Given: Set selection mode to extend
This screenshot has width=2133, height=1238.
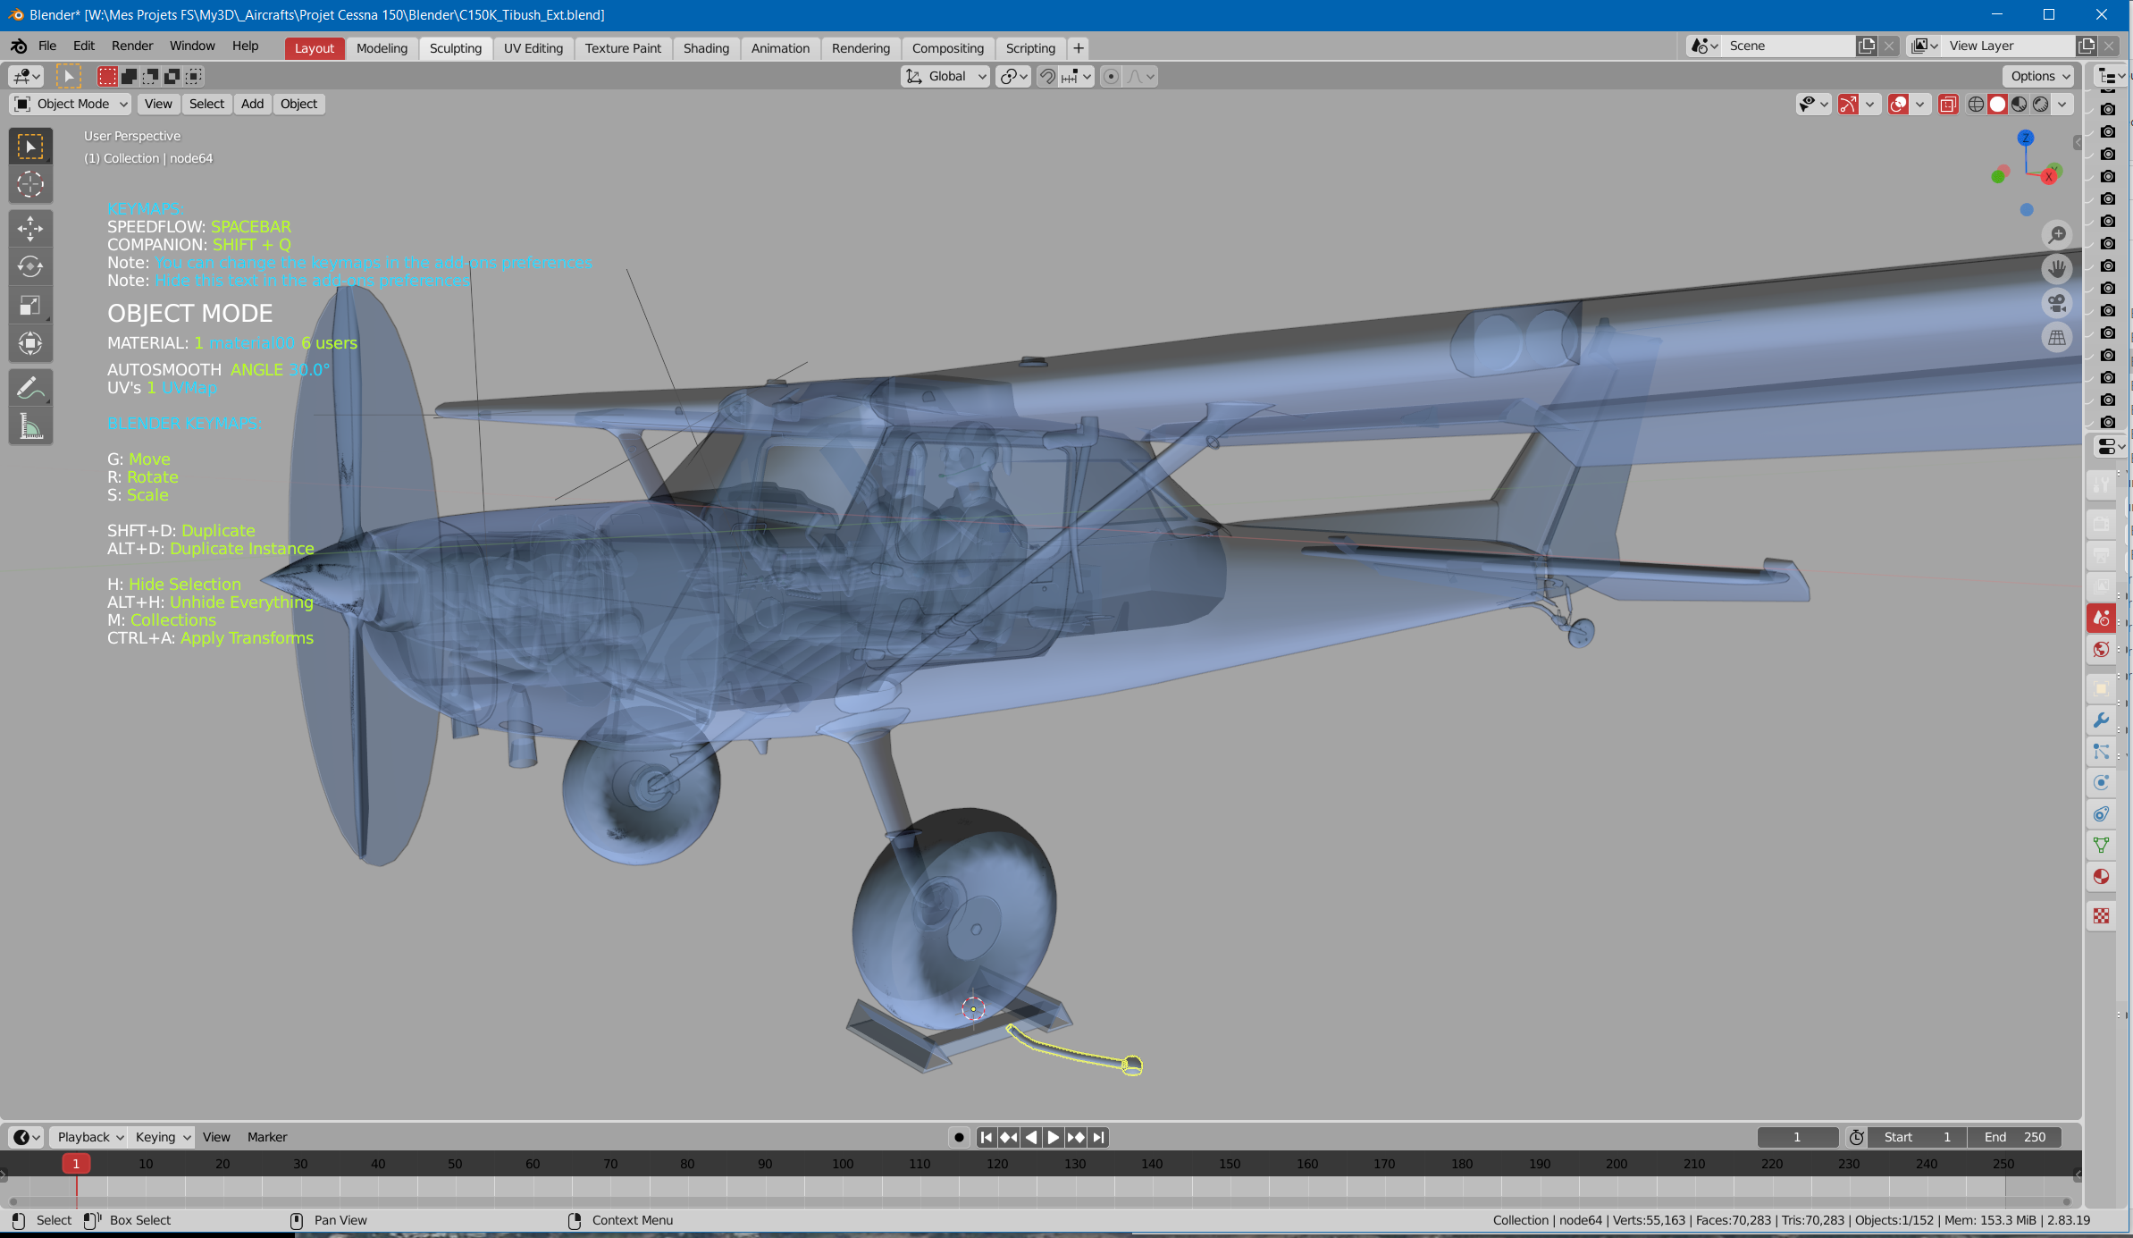Looking at the screenshot, I should 129,77.
